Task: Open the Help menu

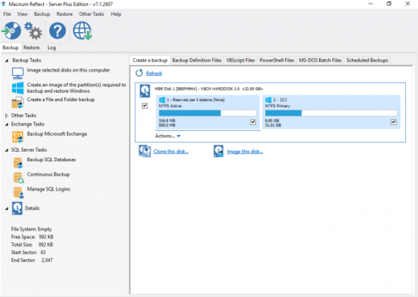Action: (116, 14)
